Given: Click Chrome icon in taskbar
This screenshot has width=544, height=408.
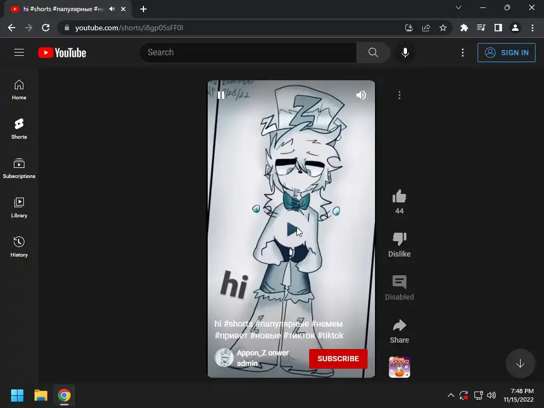Looking at the screenshot, I should pos(64,395).
